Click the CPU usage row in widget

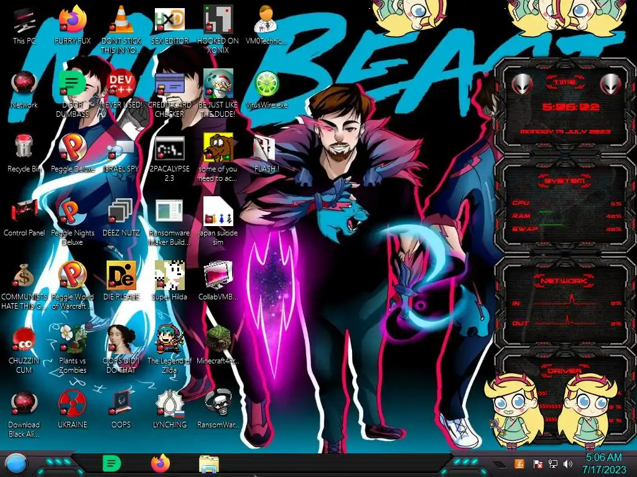(x=567, y=203)
